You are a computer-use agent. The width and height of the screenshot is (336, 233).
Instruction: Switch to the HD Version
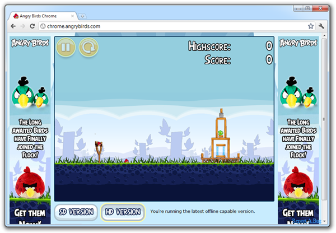(123, 212)
